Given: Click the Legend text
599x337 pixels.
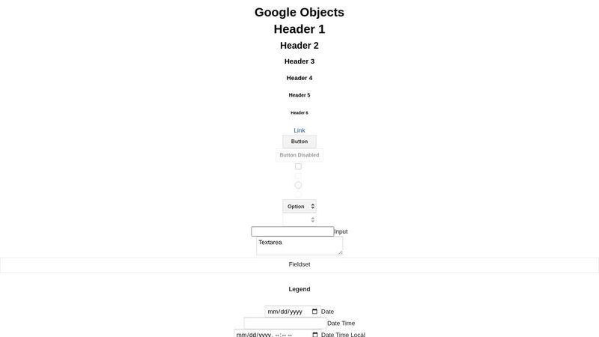Looking at the screenshot, I should pos(299,289).
